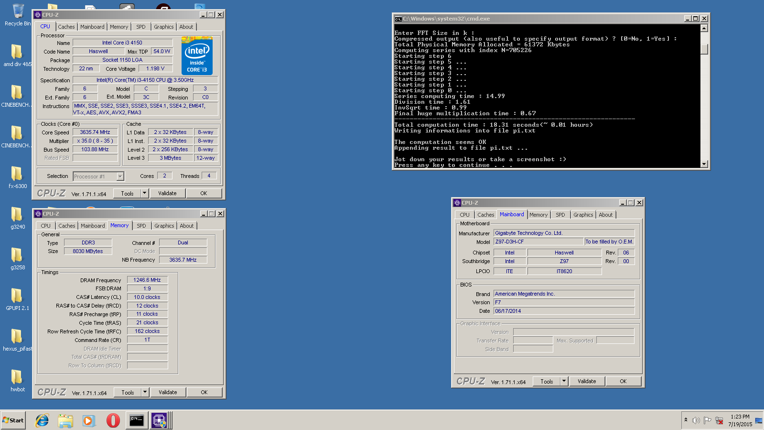Switch to Mainboard tab in top CPU-Z window

(x=92, y=27)
